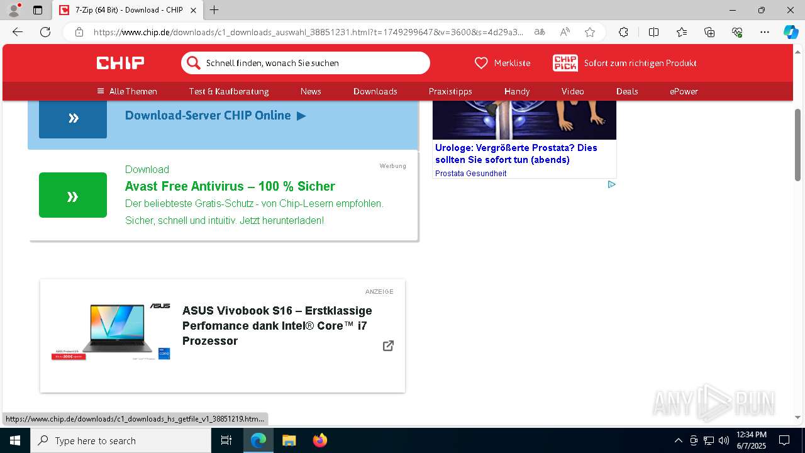Click blue arrows Download-Server button

(x=73, y=118)
